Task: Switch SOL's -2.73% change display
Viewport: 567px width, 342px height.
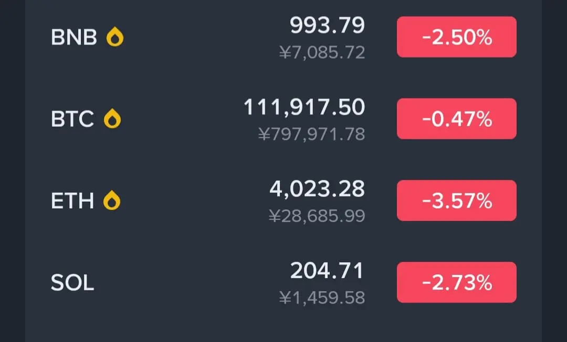Action: point(456,282)
